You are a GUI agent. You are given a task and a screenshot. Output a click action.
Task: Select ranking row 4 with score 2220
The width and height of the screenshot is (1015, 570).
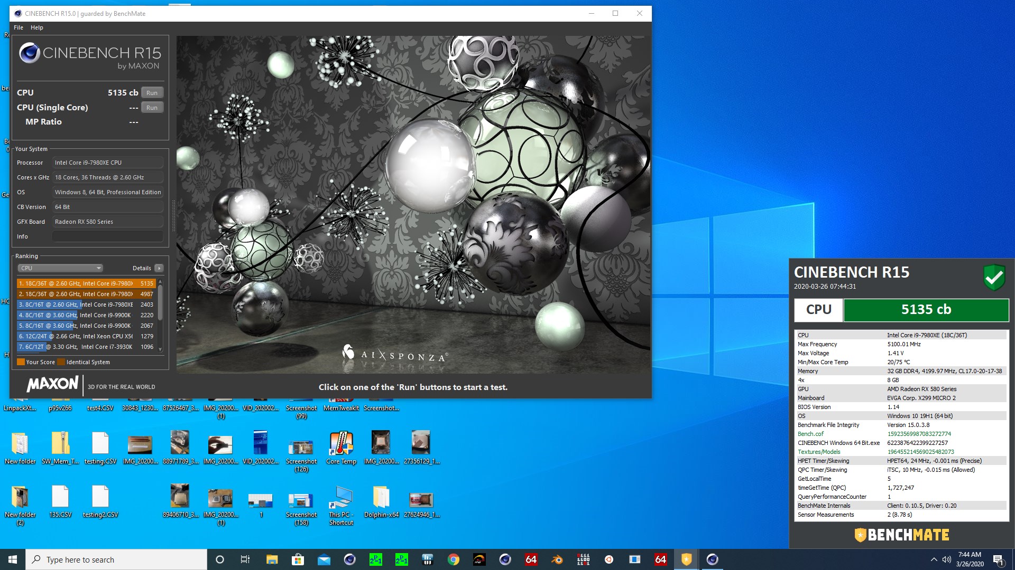pyautogui.click(x=86, y=315)
